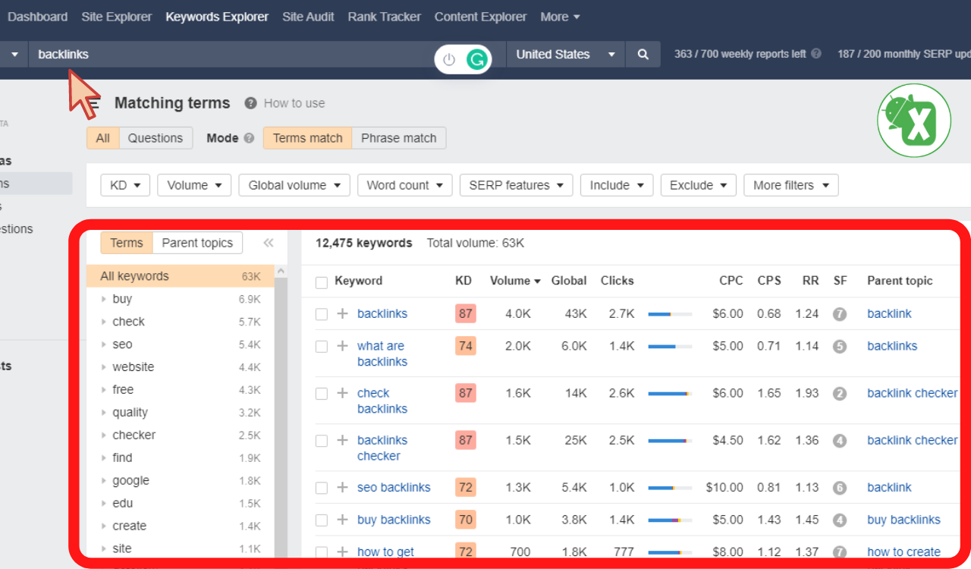
Task: Open Rank Tracker in top navigation
Action: pos(385,17)
